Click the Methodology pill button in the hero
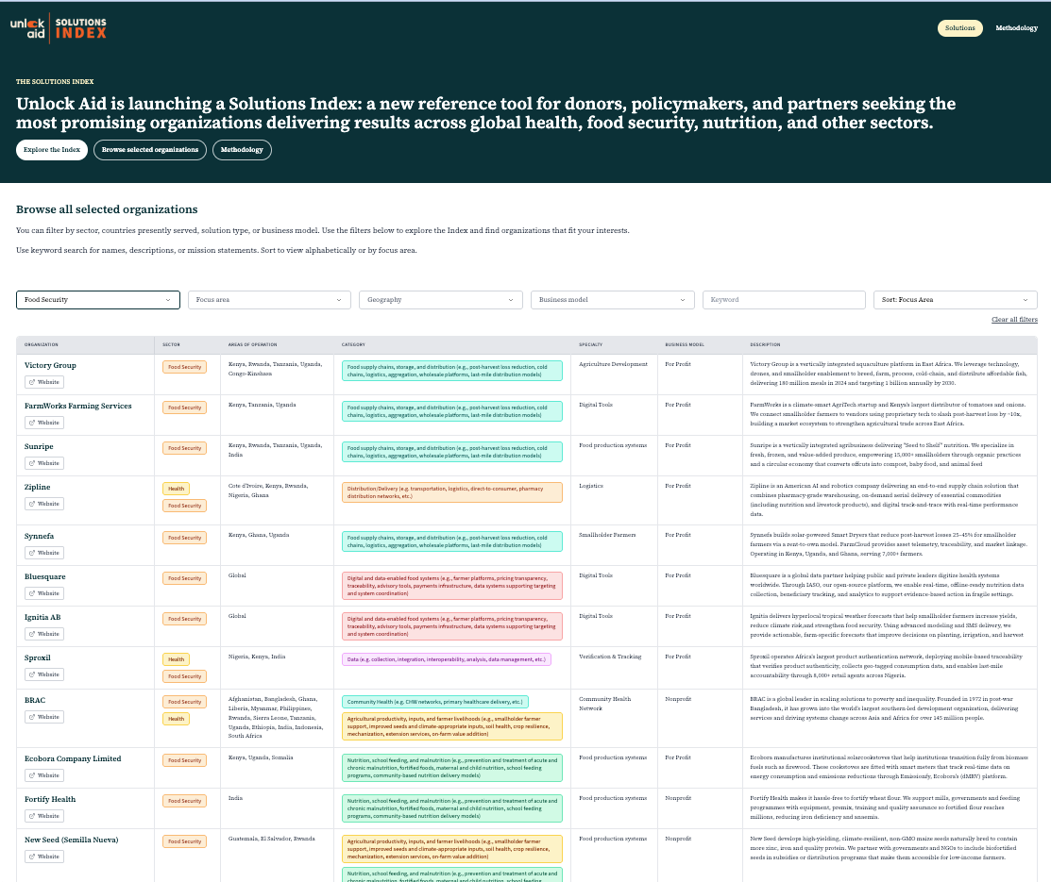The width and height of the screenshot is (1051, 882). tap(242, 150)
